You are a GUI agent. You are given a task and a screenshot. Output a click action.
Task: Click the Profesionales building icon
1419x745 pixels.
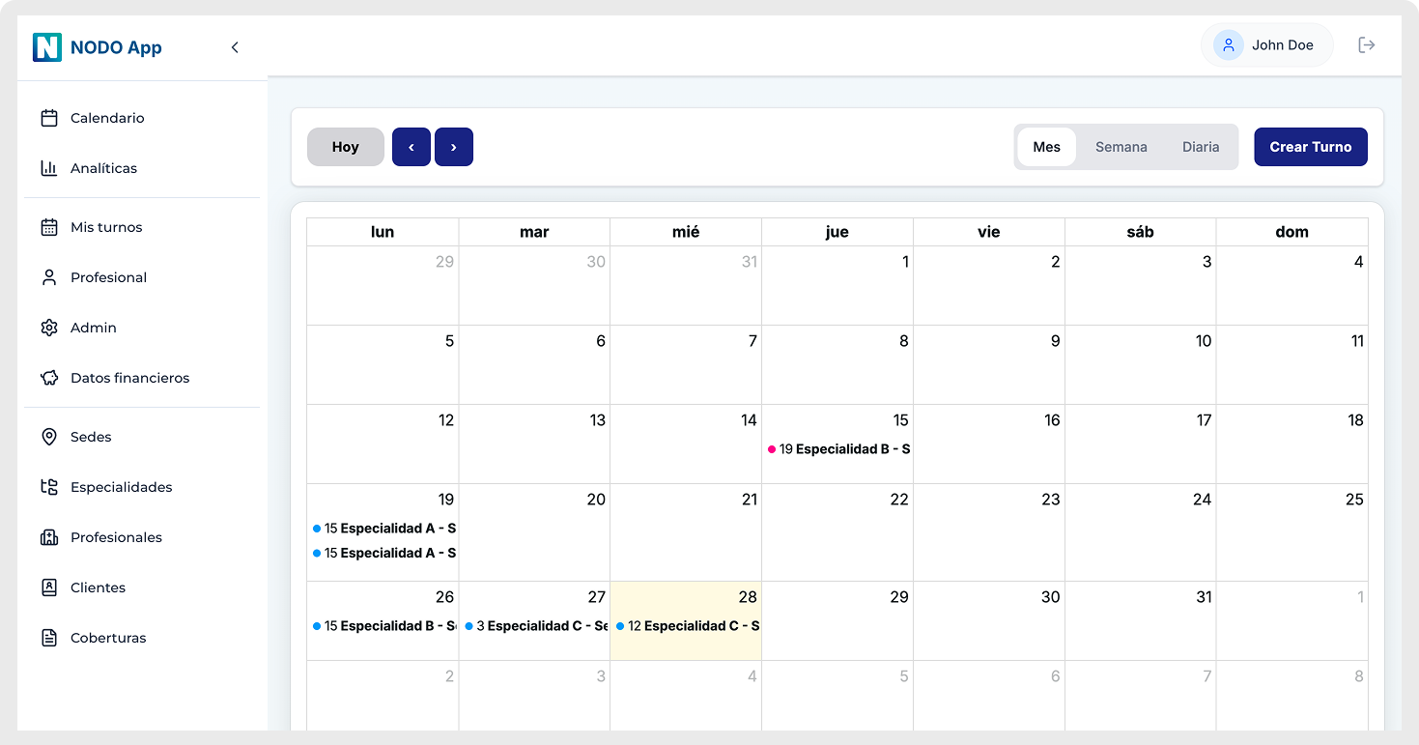[49, 537]
